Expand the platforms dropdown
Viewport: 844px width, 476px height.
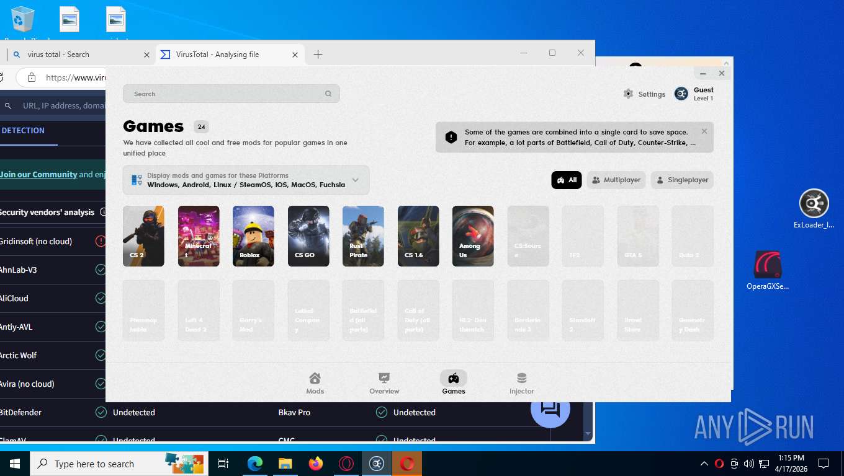click(246, 180)
